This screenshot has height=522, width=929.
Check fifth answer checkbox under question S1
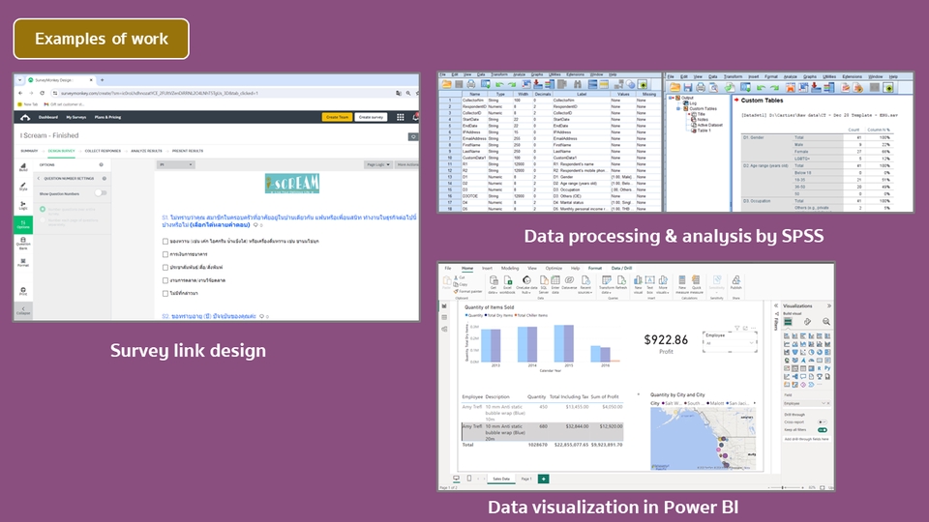165,294
